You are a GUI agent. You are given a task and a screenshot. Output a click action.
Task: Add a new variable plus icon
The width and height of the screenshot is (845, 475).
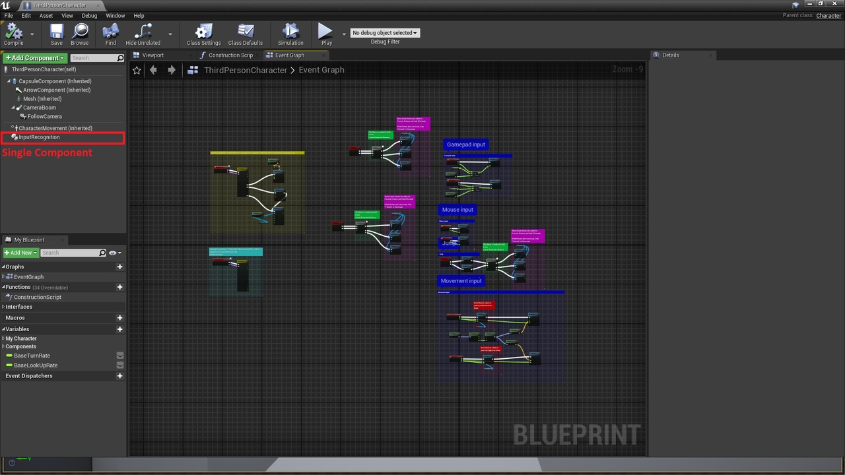point(119,329)
